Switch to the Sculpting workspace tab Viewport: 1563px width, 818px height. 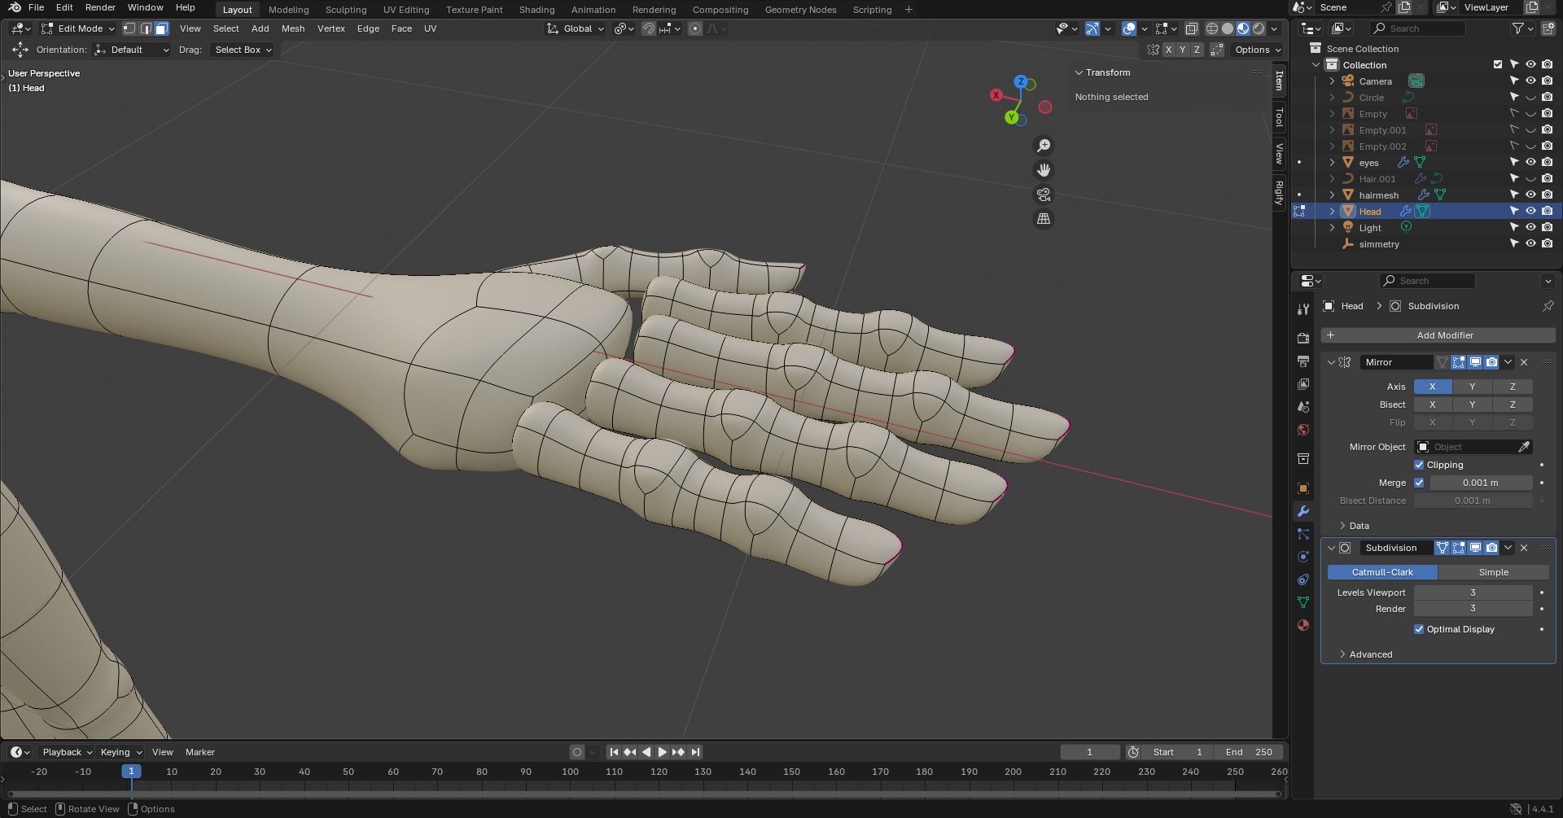345,10
